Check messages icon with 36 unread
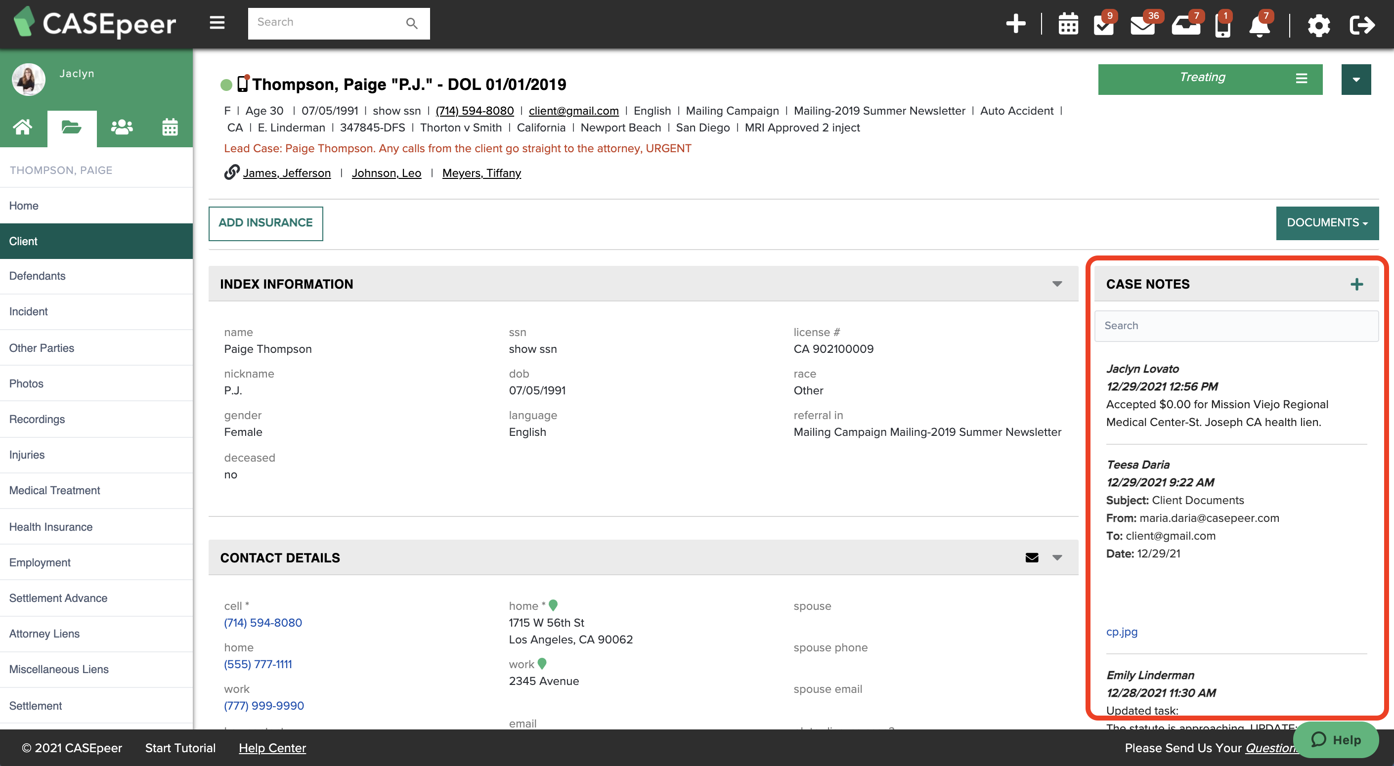1394x766 pixels. point(1143,25)
